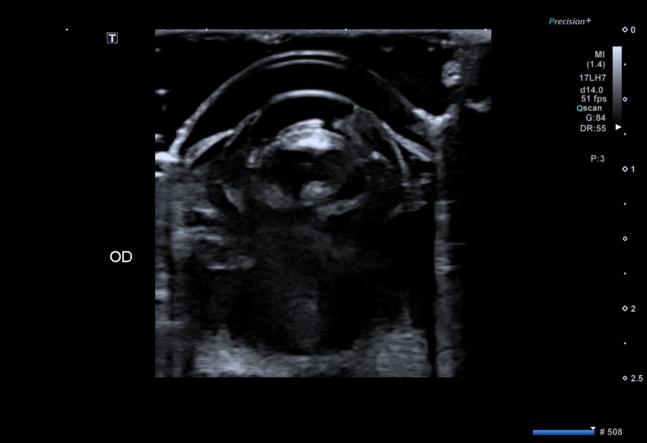This screenshot has height=443, width=647.
Task: Click the white triangle above the cine bar
Action: point(593,428)
